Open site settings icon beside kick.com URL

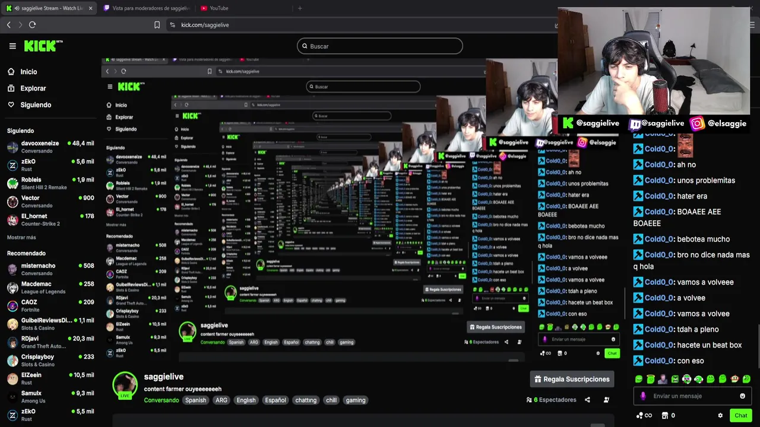(172, 25)
